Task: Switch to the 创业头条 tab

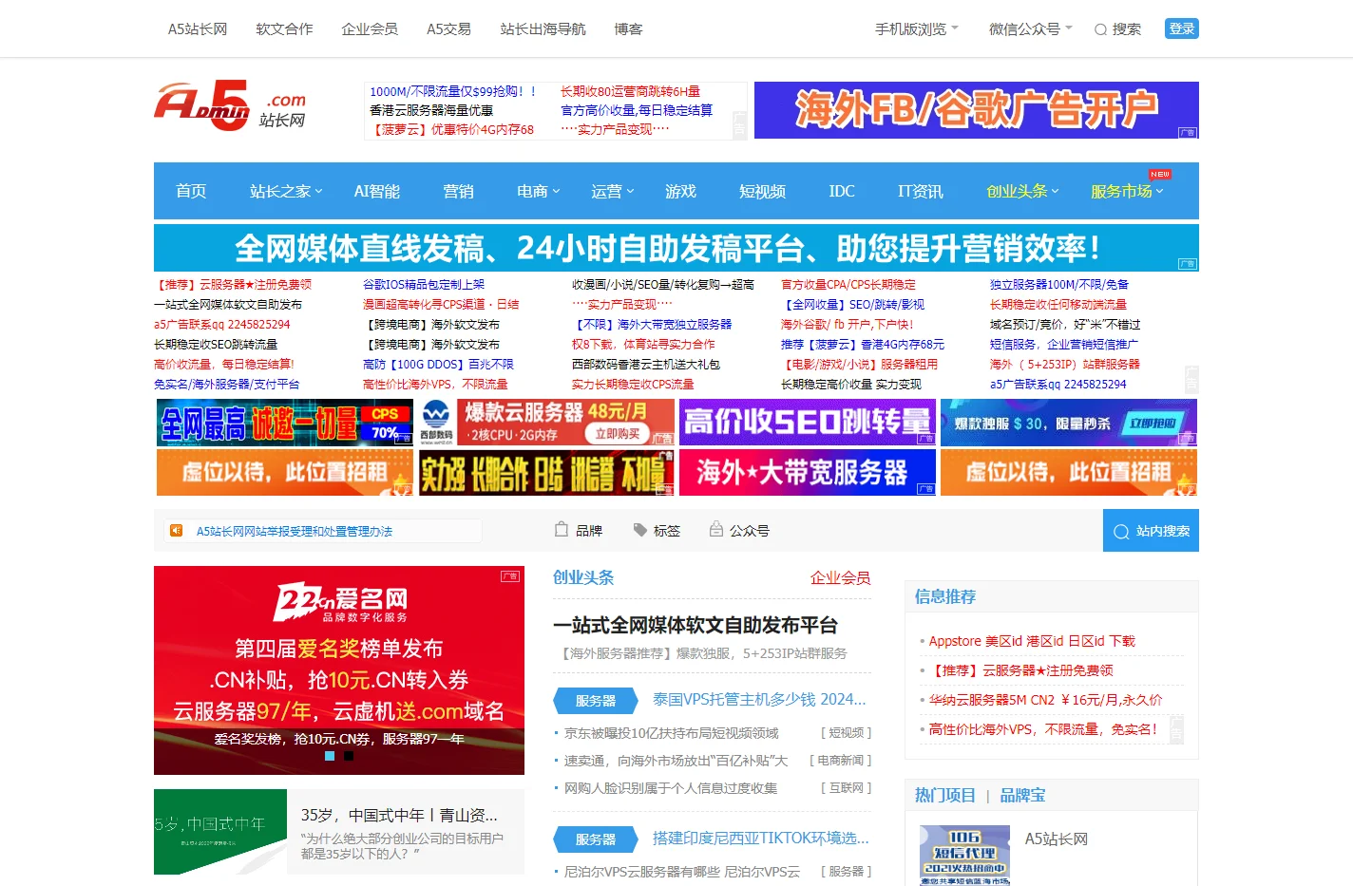Action: (583, 577)
